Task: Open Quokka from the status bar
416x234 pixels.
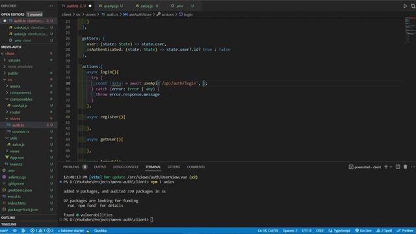Action: (100, 231)
